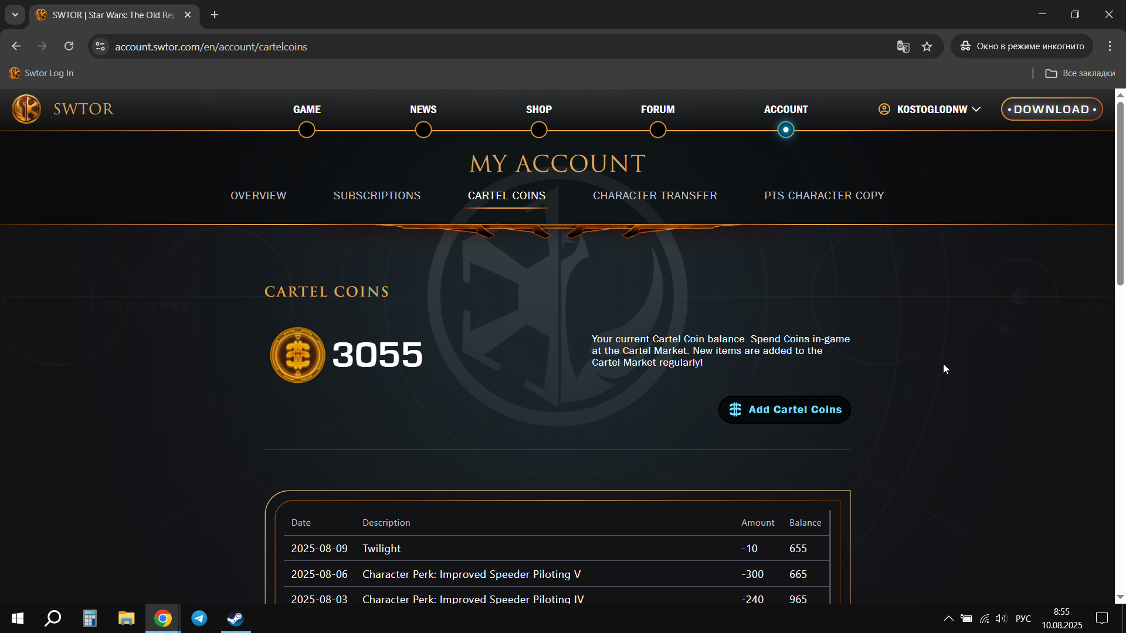Screen dimensions: 1126x633
Task: Open site information icon in address bar
Action: click(100, 46)
